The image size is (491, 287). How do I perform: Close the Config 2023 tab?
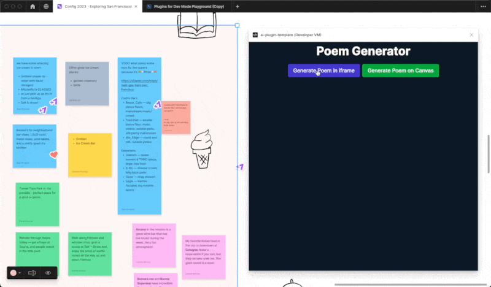[137, 7]
